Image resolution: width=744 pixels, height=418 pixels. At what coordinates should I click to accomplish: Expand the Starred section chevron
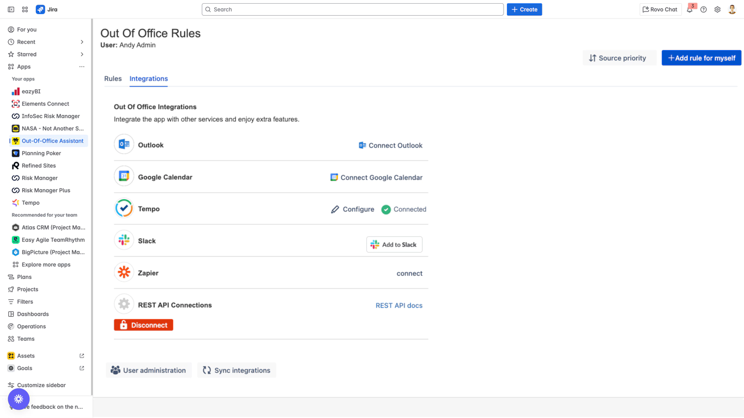coord(82,54)
